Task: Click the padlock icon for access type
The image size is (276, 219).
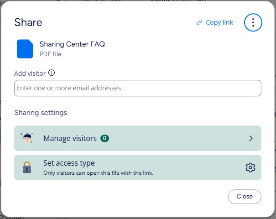Action: point(27,167)
